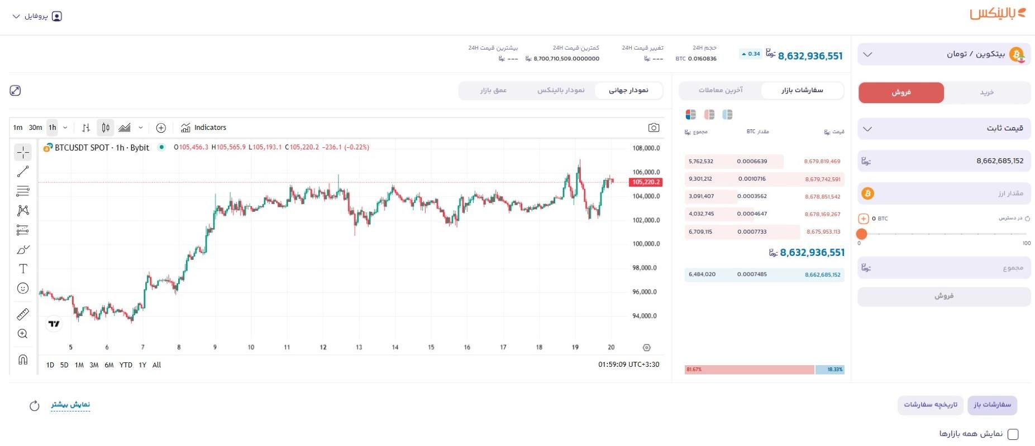Refresh available balance icon

tap(1027, 219)
